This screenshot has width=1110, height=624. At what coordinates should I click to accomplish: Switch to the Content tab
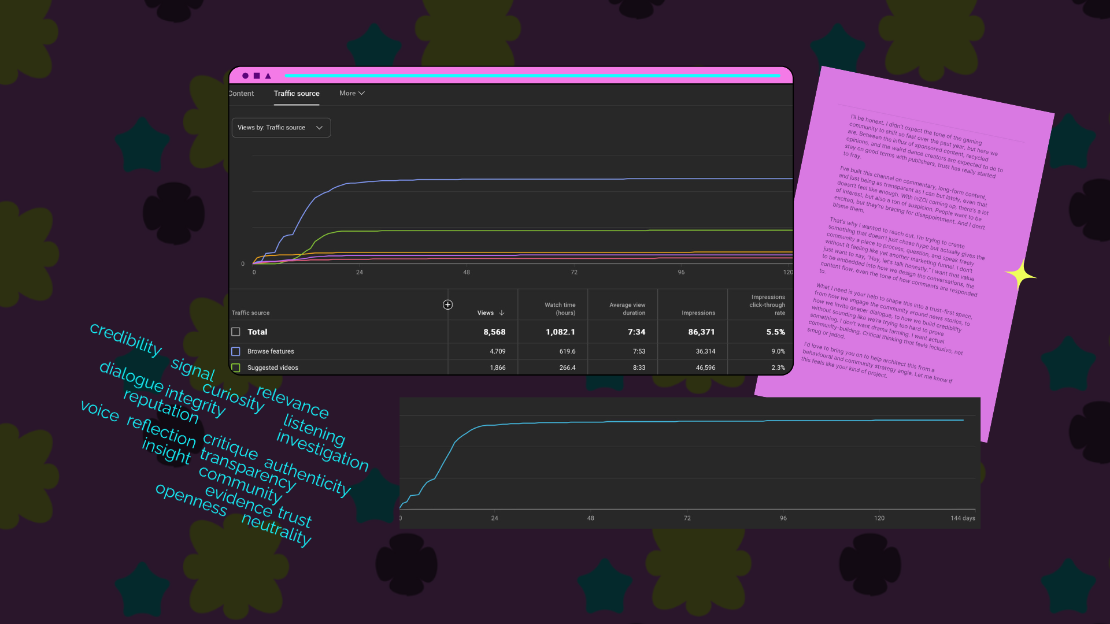[x=242, y=94]
